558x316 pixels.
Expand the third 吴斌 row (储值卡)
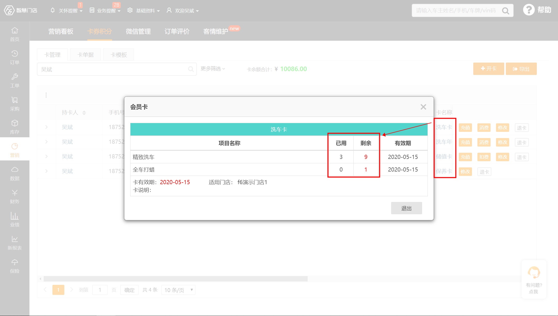pos(47,156)
